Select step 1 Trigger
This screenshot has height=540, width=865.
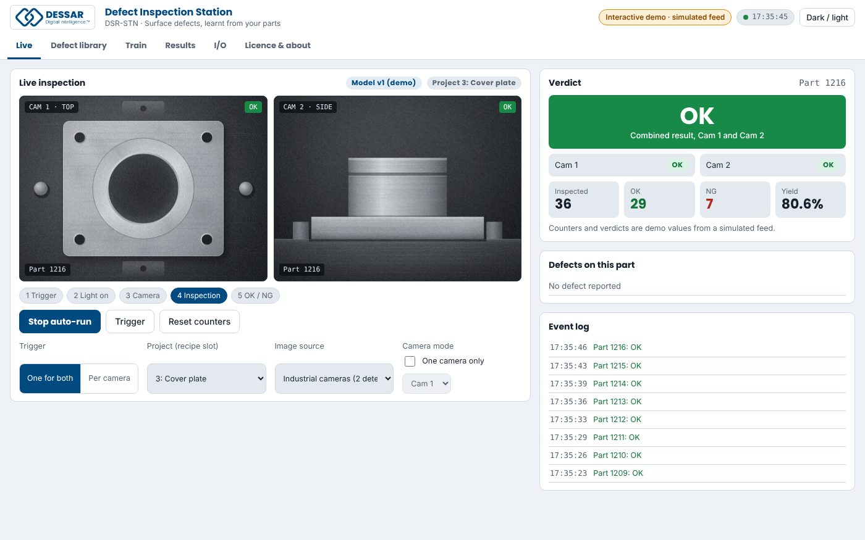(x=41, y=296)
